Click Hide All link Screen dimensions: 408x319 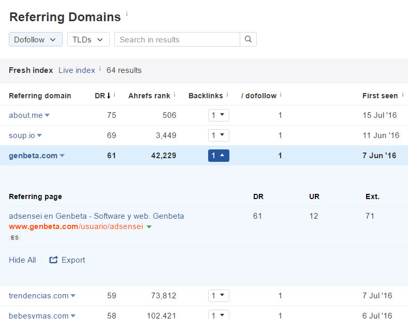coord(22,260)
